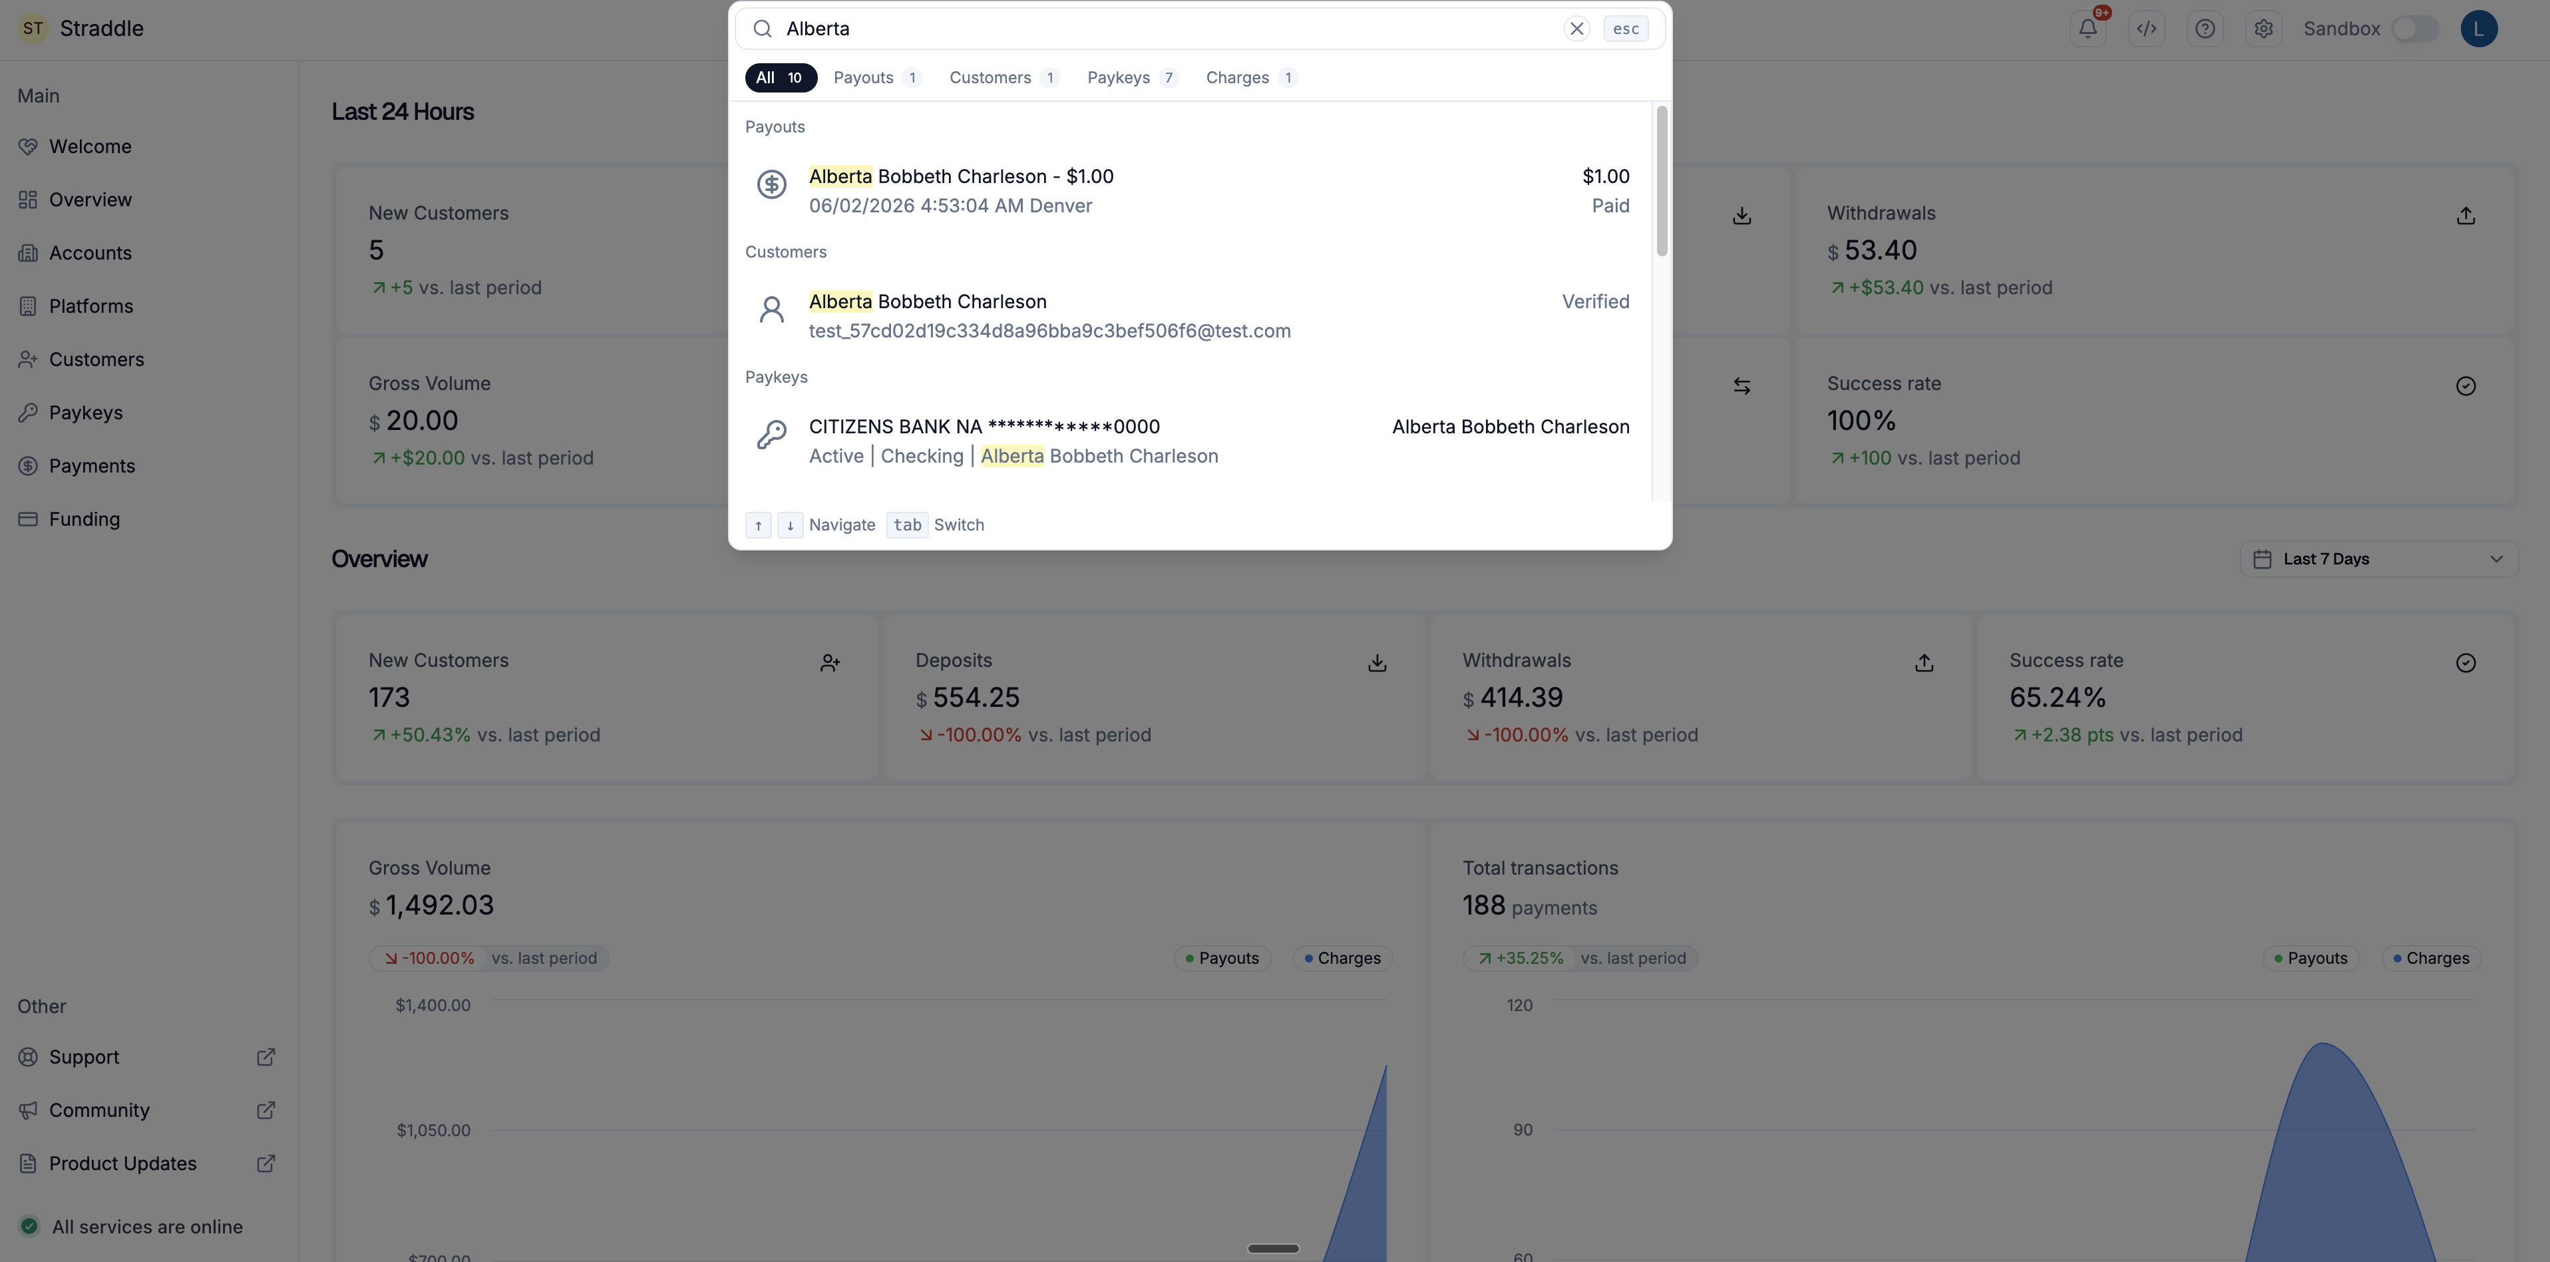Screen dimensions: 2550x1262
Task: Click the Verified status on customer result
Action: pos(1594,302)
